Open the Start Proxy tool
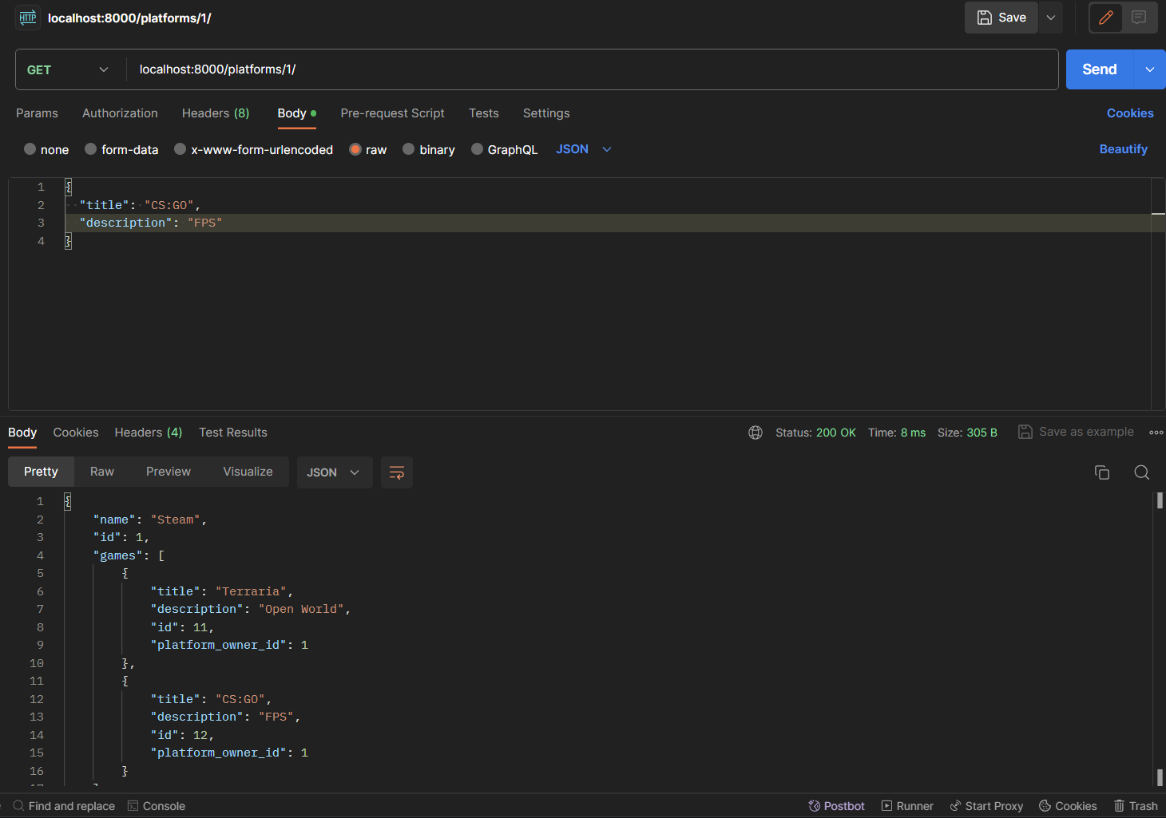Screen dimensions: 1166x818 (986, 805)
